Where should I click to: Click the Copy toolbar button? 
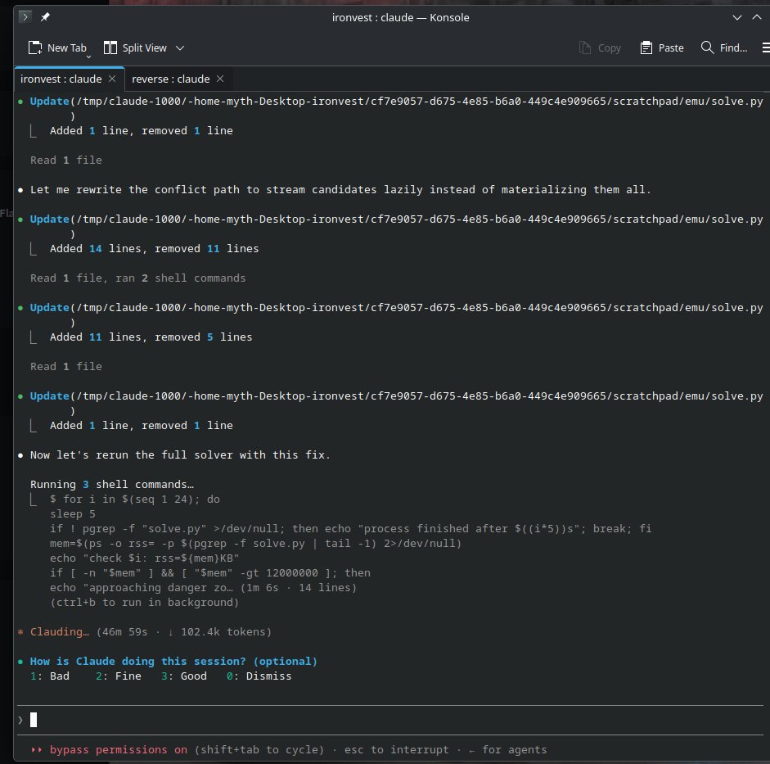pyautogui.click(x=600, y=47)
